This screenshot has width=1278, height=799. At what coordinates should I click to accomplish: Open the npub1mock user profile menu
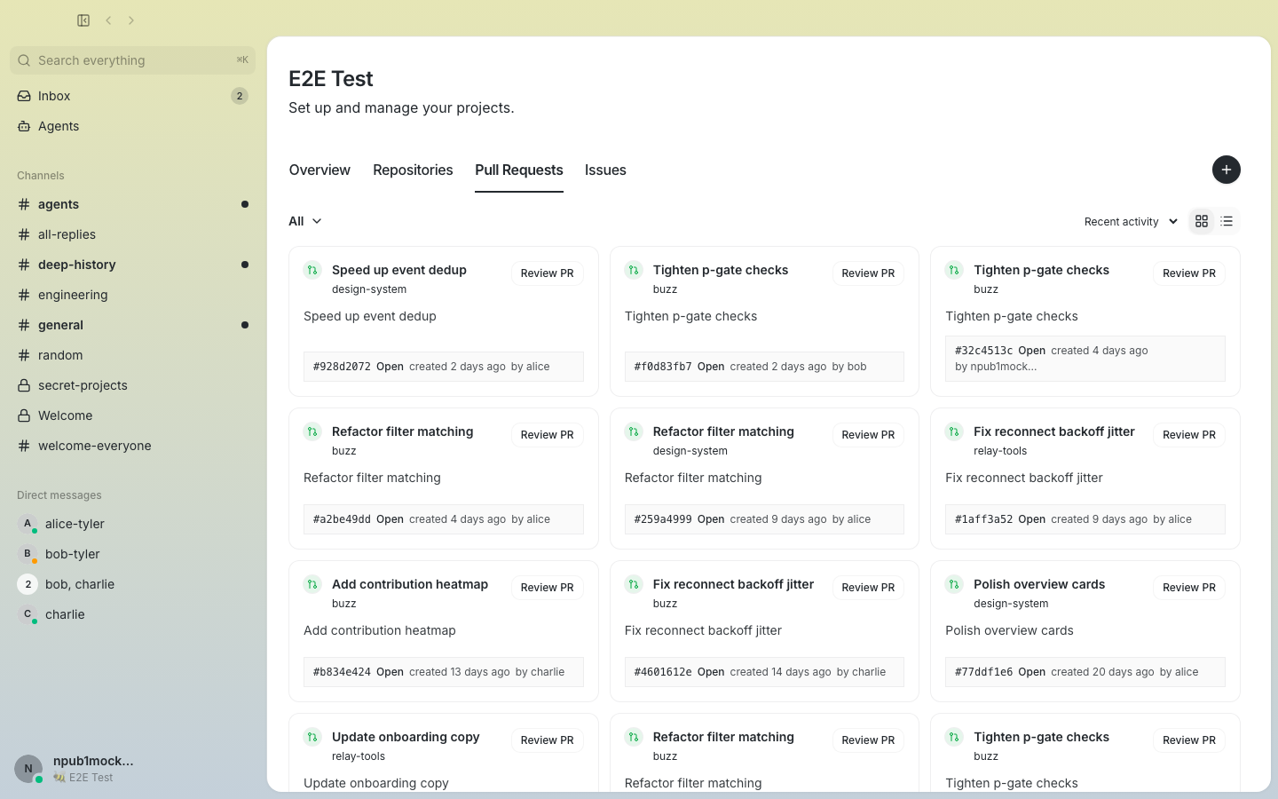(x=132, y=768)
